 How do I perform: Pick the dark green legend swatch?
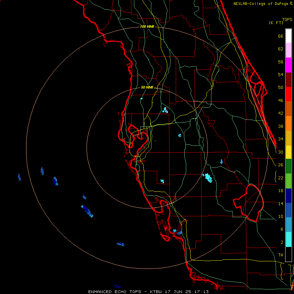coord(288,166)
